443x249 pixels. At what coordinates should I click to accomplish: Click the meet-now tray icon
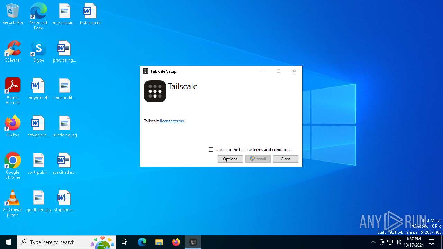pos(382,242)
